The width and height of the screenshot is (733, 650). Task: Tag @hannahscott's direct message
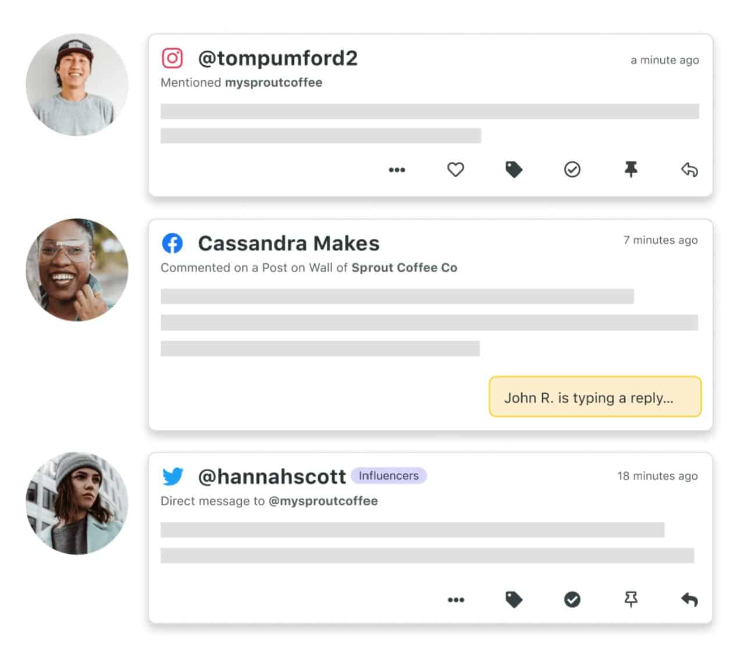[514, 599]
